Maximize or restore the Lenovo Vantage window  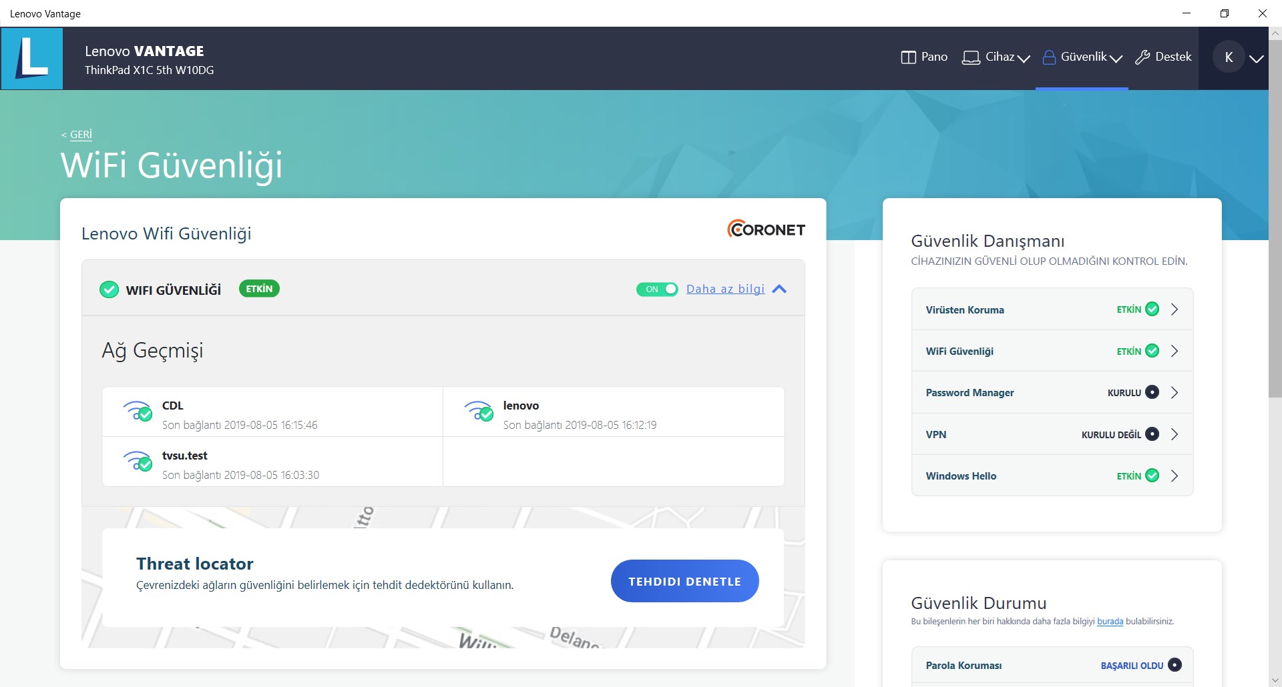1225,13
